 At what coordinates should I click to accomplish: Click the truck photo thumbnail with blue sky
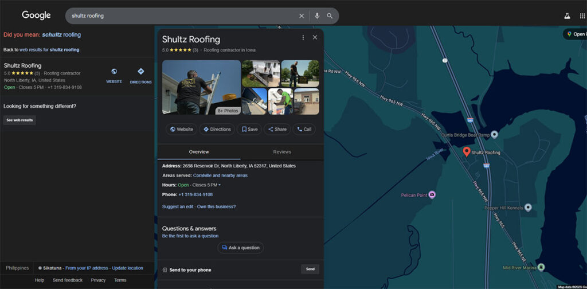pos(254,101)
